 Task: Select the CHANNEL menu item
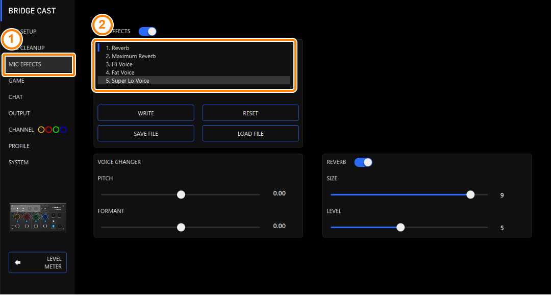(x=21, y=130)
